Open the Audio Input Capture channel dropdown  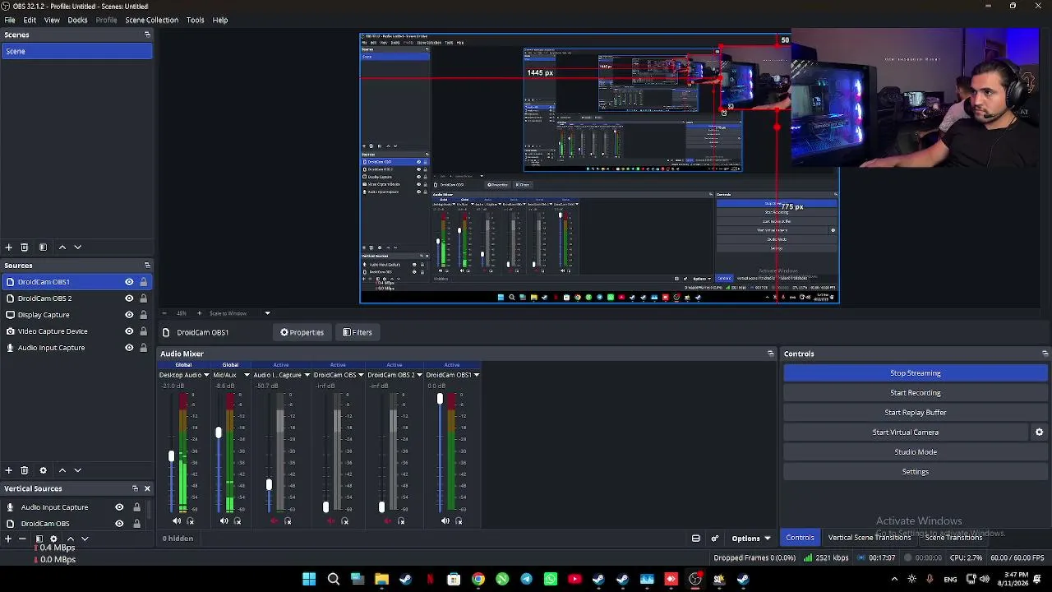pyautogui.click(x=307, y=375)
